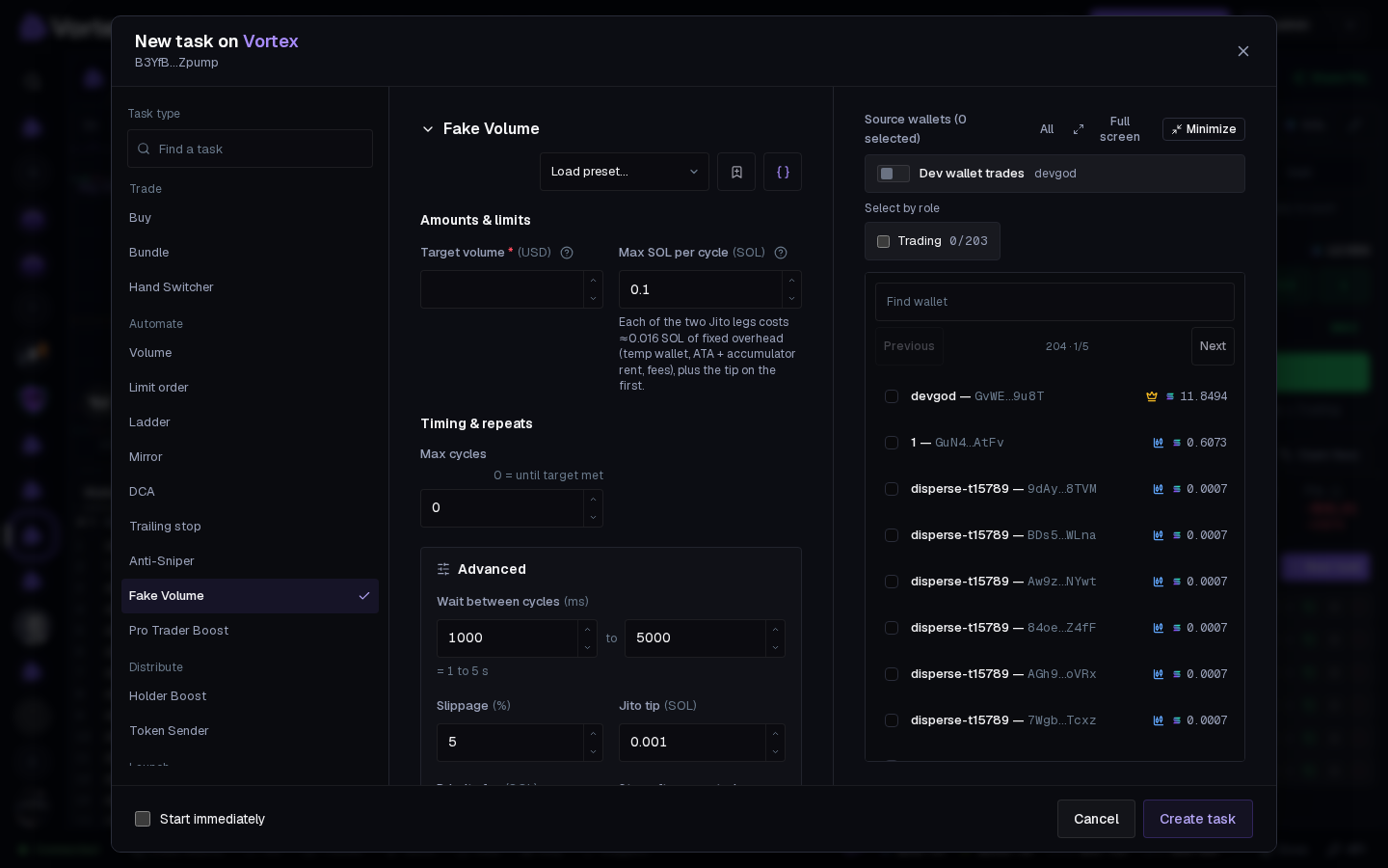The height and width of the screenshot is (868, 1388).
Task: Select the BDs5...WLna wallet checkbox
Action: pos(892,535)
